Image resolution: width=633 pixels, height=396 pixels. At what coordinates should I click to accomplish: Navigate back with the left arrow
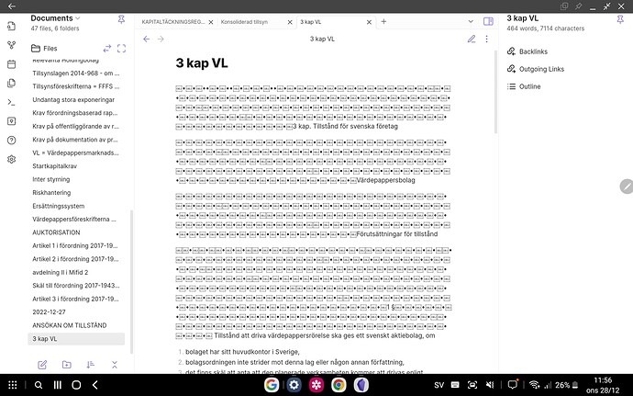(x=147, y=39)
